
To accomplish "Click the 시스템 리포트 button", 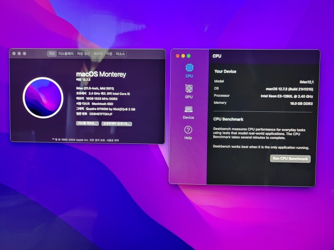I will (x=87, y=124).
